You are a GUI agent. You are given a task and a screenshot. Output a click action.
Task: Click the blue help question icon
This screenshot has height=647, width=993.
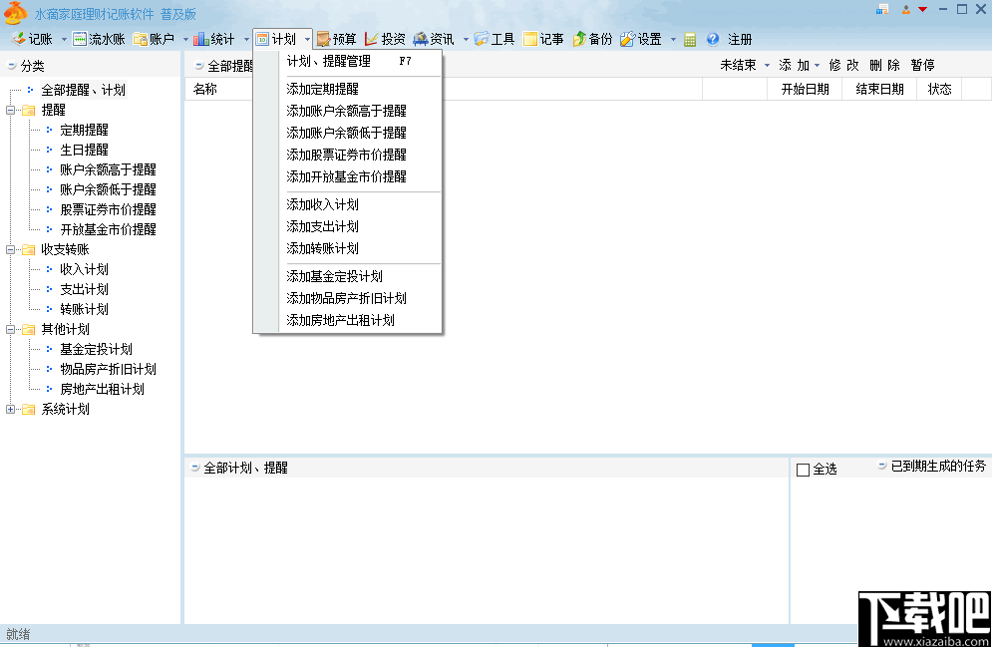[713, 39]
